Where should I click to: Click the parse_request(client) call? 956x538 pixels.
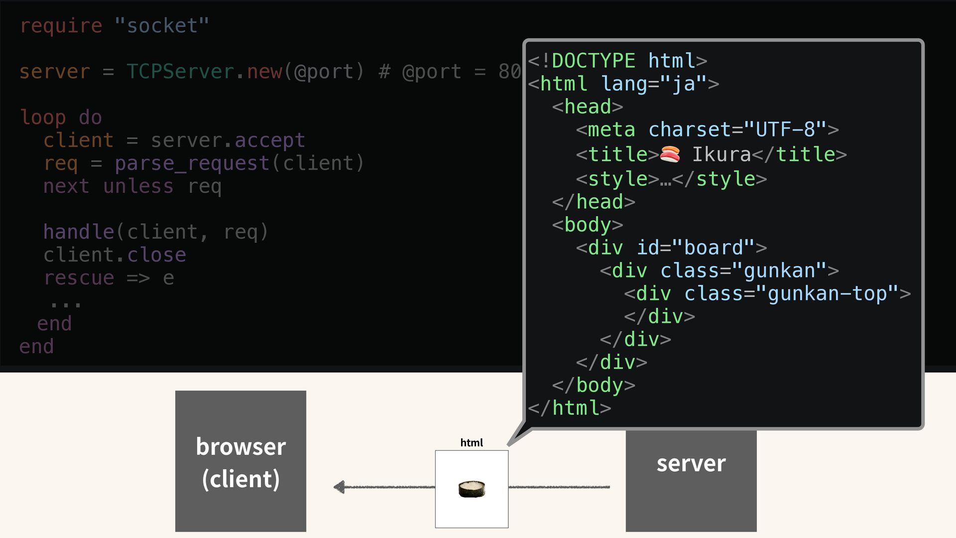[239, 163]
